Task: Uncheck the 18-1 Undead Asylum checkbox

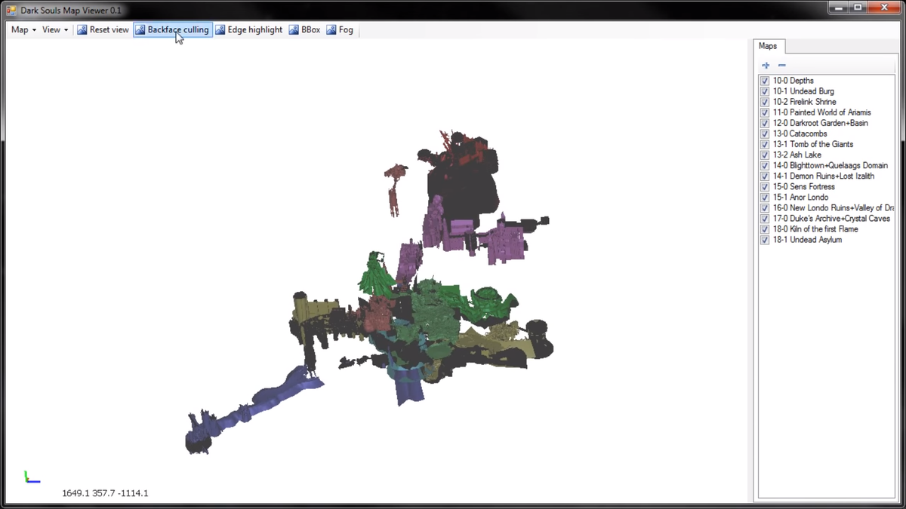Action: [x=765, y=240]
